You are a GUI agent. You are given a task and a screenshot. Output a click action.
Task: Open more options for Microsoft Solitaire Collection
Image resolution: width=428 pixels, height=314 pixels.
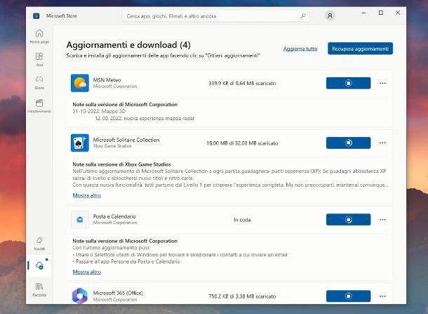382,143
